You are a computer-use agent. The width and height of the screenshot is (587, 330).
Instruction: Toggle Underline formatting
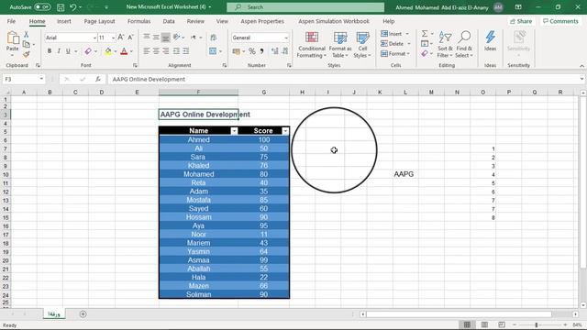[x=68, y=51]
